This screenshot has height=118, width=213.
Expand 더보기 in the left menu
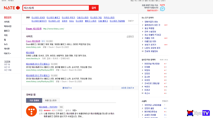7,54
